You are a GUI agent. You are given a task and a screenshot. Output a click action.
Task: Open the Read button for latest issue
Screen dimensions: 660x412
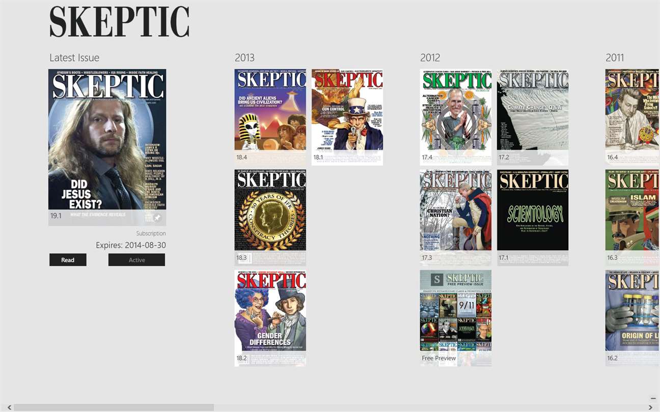68,260
